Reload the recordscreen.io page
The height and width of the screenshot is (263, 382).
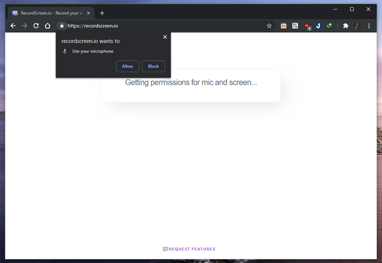(36, 26)
